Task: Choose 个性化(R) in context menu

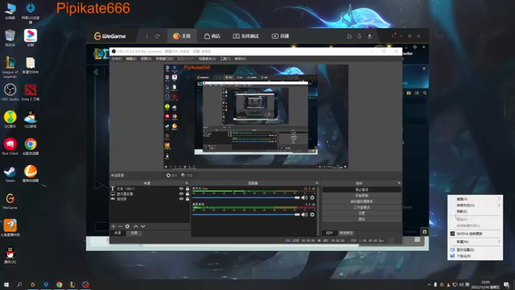Action: [475, 256]
